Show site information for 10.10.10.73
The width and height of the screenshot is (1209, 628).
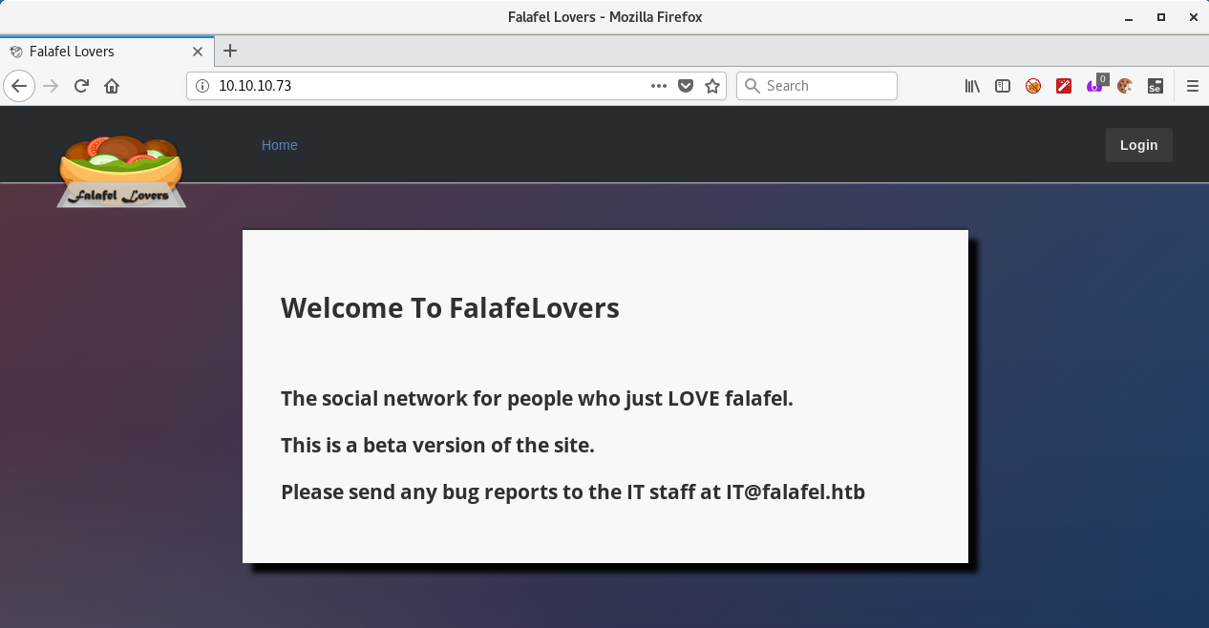coord(201,86)
